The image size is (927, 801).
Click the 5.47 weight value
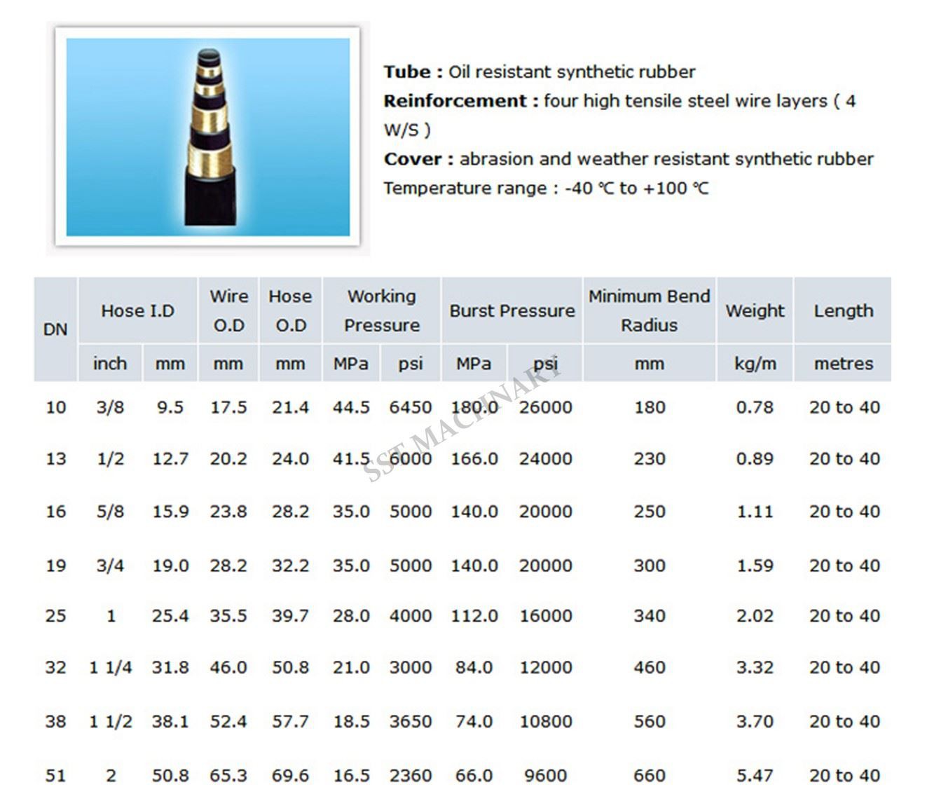coord(755,776)
